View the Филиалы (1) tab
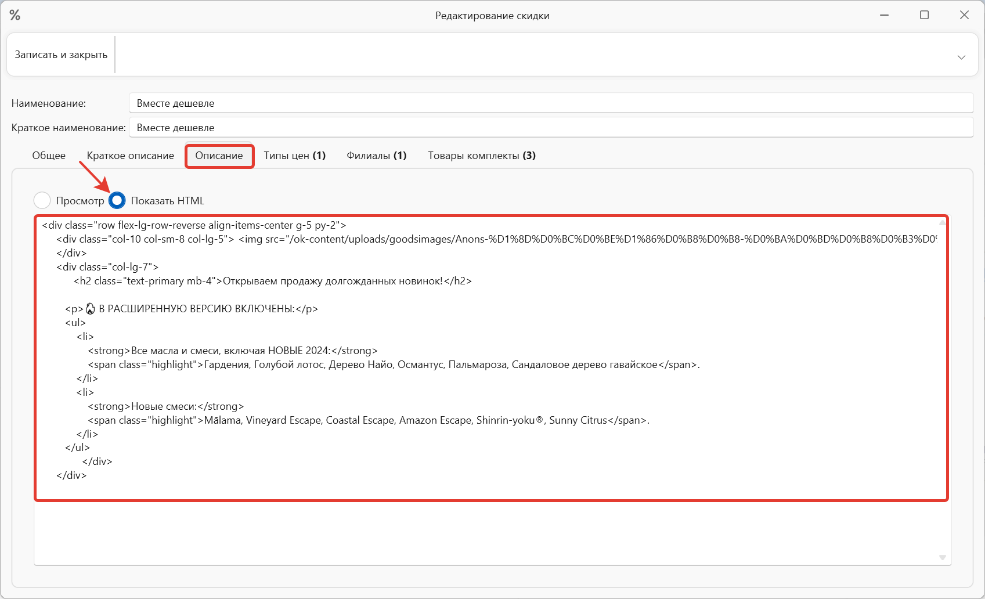985x599 pixels. click(x=376, y=156)
